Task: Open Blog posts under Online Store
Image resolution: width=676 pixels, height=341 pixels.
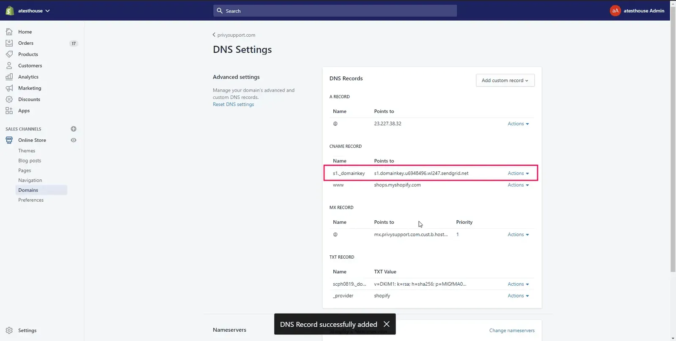Action: click(x=30, y=161)
